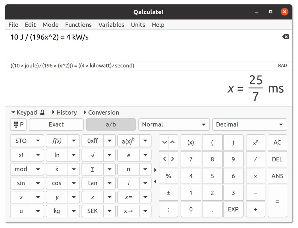Viewport: 298px width, 228px height.
Task: Enable Exact calculation mode
Action: [56, 124]
